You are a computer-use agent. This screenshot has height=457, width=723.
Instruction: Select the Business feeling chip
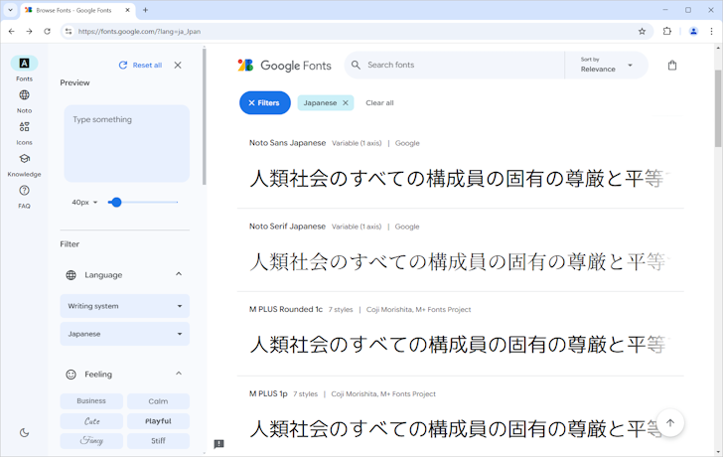pyautogui.click(x=91, y=401)
